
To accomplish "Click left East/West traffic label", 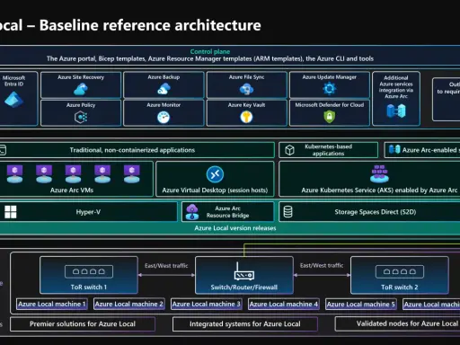I will [166, 266].
